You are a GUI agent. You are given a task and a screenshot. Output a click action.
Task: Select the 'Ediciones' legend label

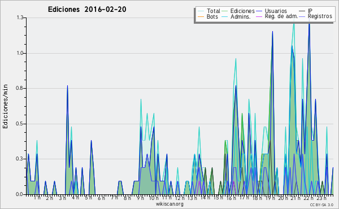[242, 11]
